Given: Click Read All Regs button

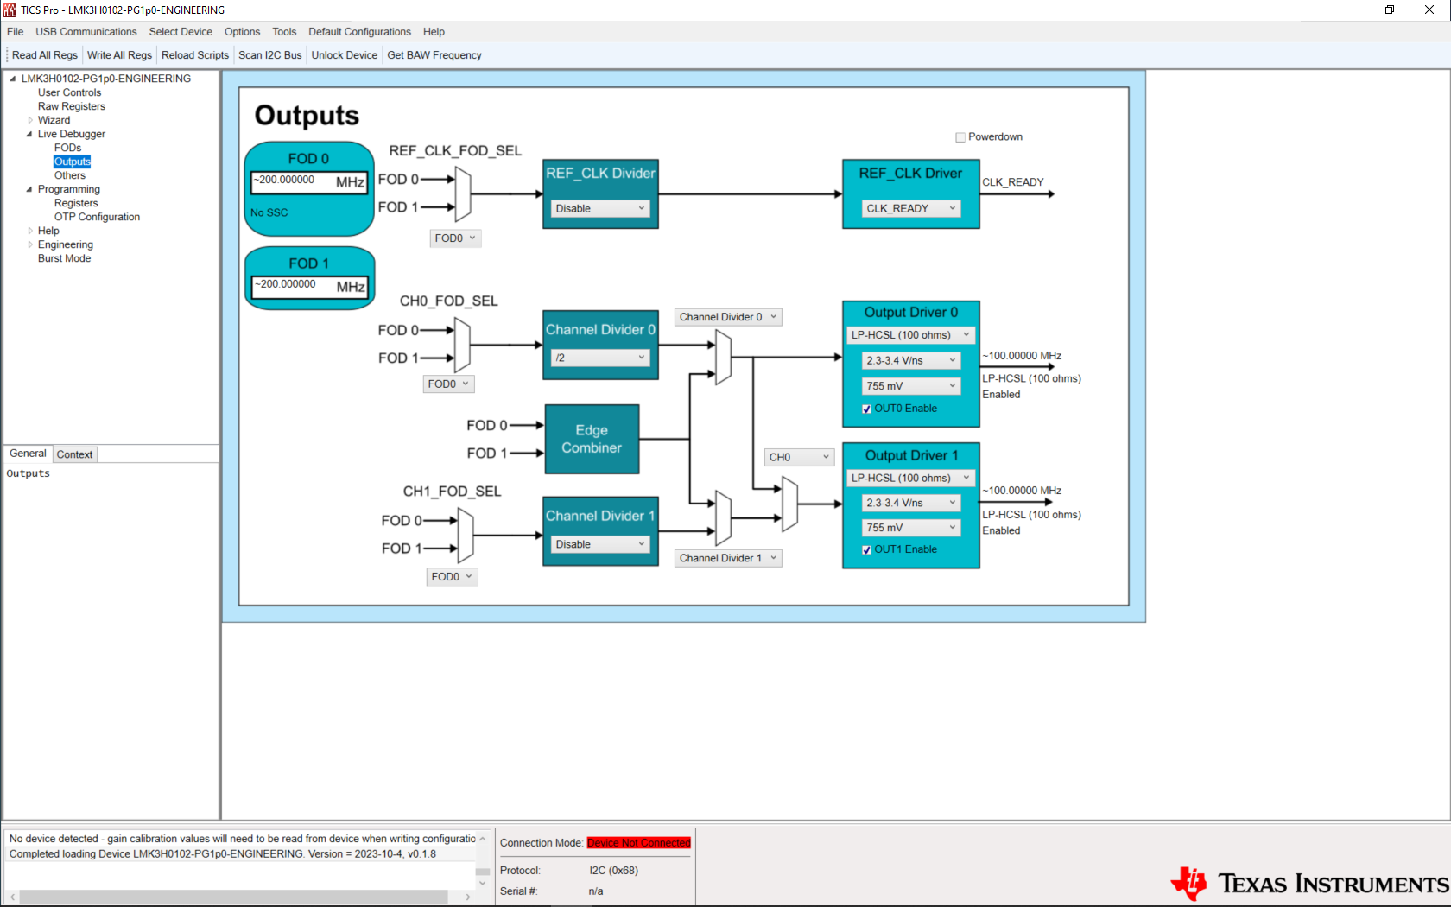Looking at the screenshot, I should (45, 55).
